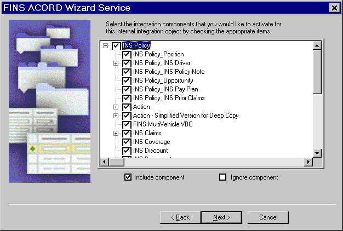Screen dimensions: 343x231
Task: Click the tree vertical scrollbar up arrow
Action: click(x=317, y=45)
